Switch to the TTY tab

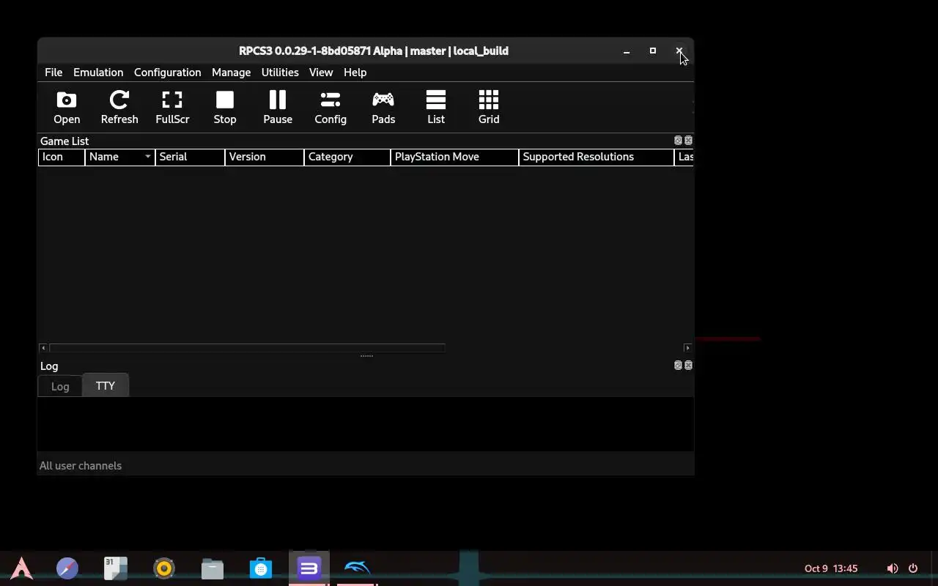[x=106, y=385]
